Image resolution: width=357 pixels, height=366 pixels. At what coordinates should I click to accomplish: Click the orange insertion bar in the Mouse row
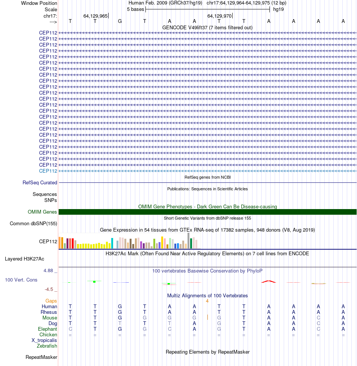click(x=207, y=317)
